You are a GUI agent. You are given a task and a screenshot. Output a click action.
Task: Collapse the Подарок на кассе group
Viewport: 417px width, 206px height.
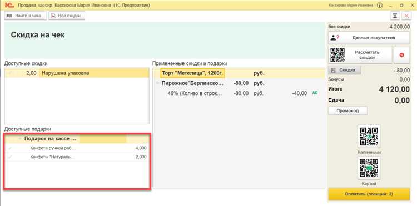[x=19, y=139]
